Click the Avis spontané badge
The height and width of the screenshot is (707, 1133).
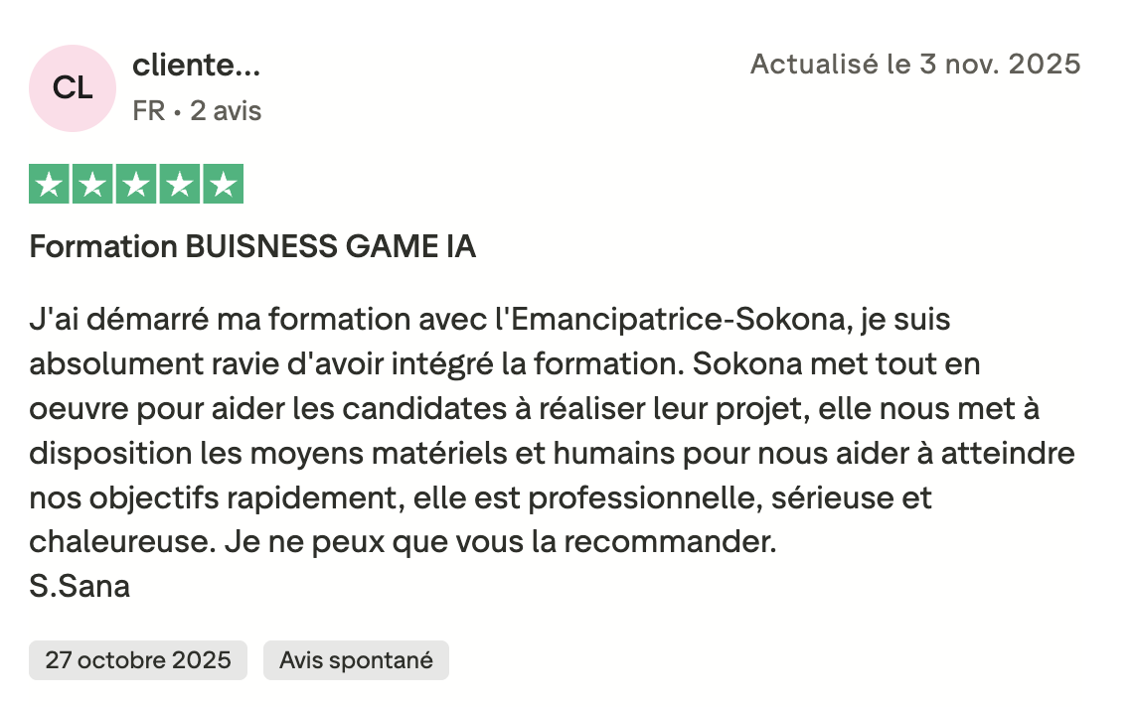356,660
